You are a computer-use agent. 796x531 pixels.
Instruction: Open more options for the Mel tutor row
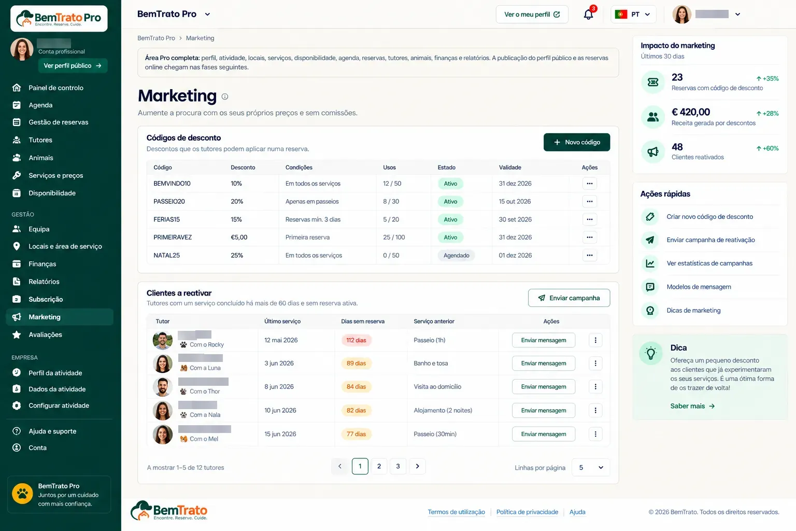pos(595,434)
